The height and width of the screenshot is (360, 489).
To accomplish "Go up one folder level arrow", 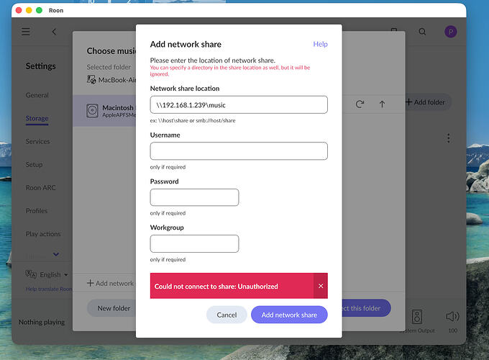I will coord(382,104).
